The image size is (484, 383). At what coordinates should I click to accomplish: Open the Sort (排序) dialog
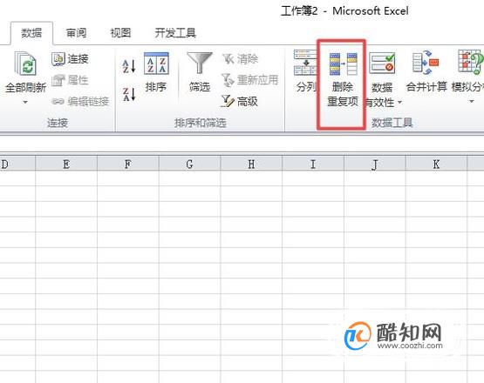click(156, 73)
